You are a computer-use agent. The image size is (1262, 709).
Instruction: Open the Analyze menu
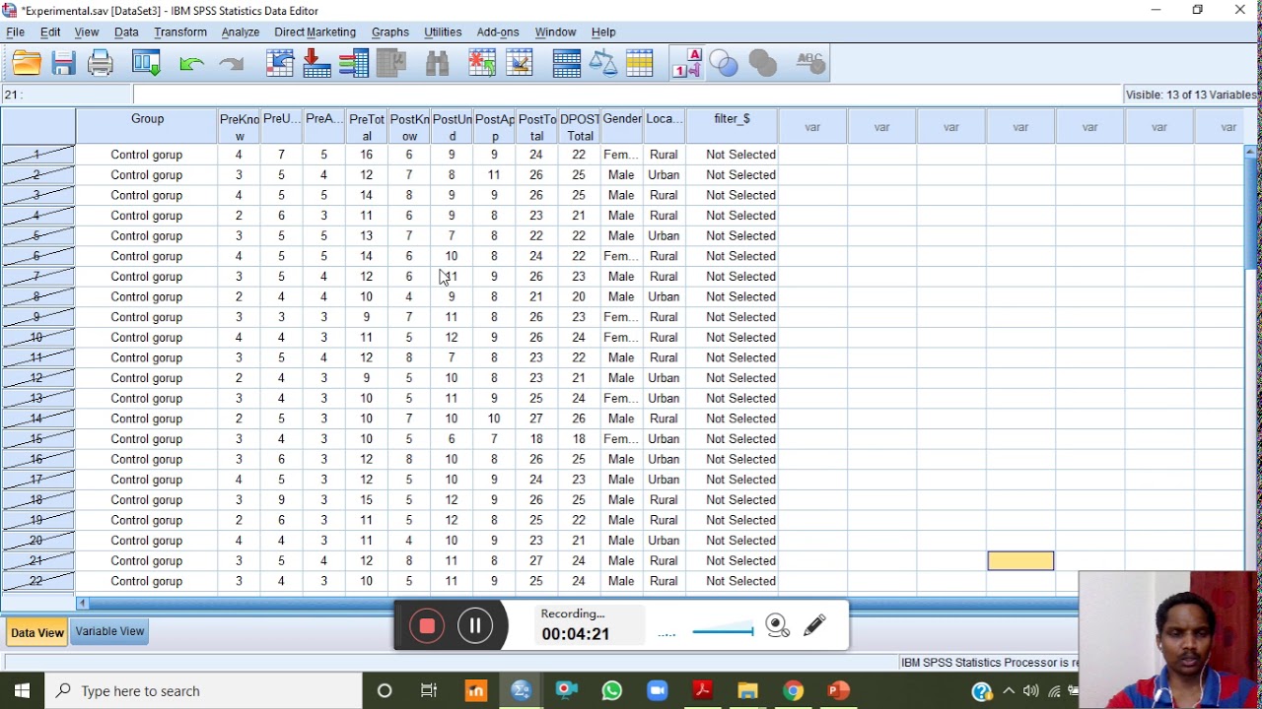[241, 32]
